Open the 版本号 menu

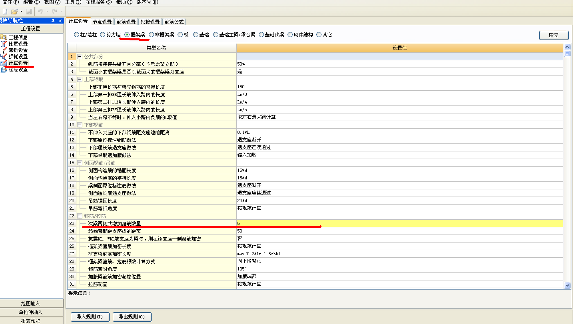point(148,2)
